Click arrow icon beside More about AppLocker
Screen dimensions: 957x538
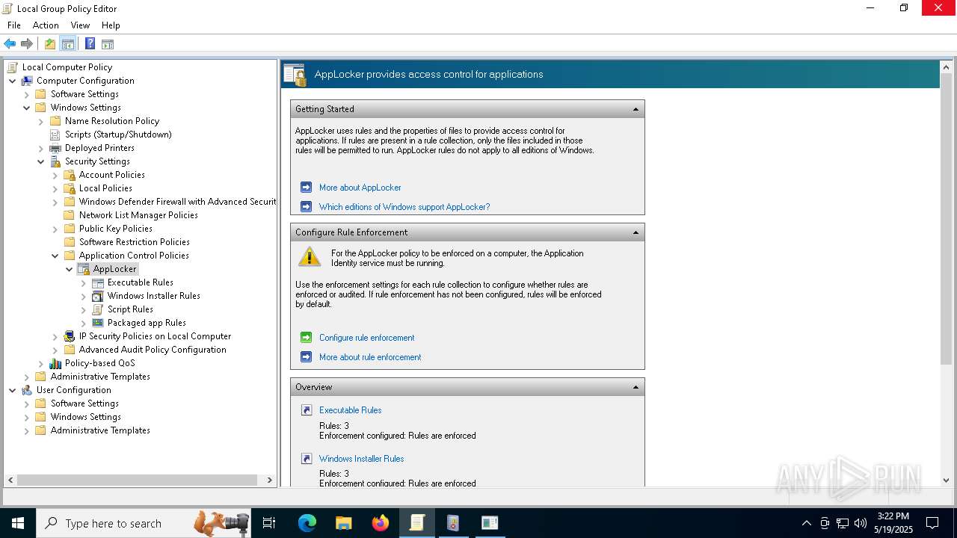pos(306,188)
